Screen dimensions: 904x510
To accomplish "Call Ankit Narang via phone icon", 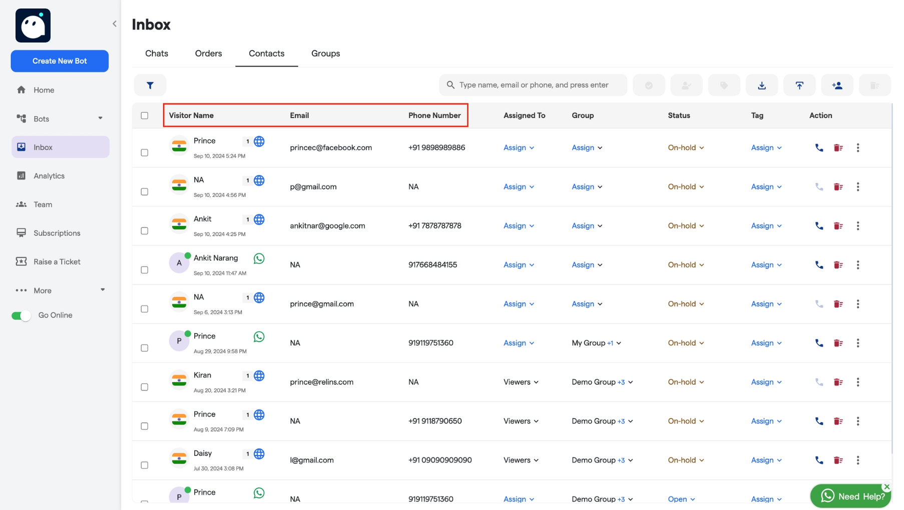I will click(819, 264).
